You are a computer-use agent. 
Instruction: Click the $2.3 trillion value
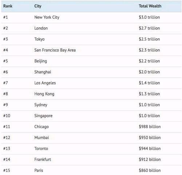149,50
